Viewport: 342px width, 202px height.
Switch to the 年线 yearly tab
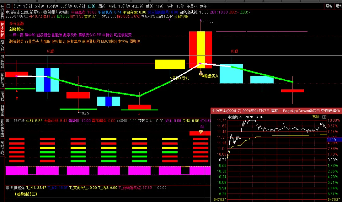coord(160,6)
